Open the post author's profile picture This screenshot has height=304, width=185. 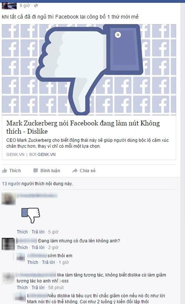click(9, 6)
